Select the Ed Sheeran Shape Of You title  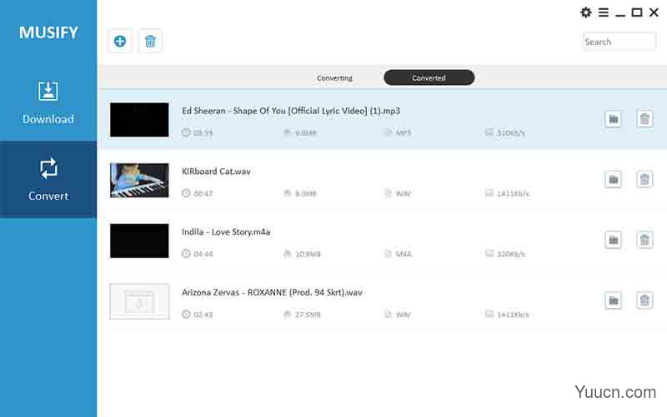(x=291, y=111)
